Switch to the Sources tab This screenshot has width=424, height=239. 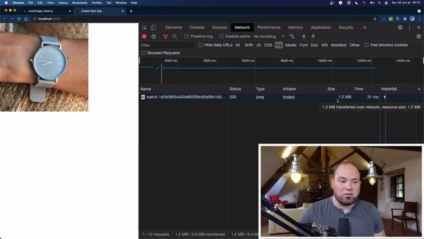pos(219,27)
